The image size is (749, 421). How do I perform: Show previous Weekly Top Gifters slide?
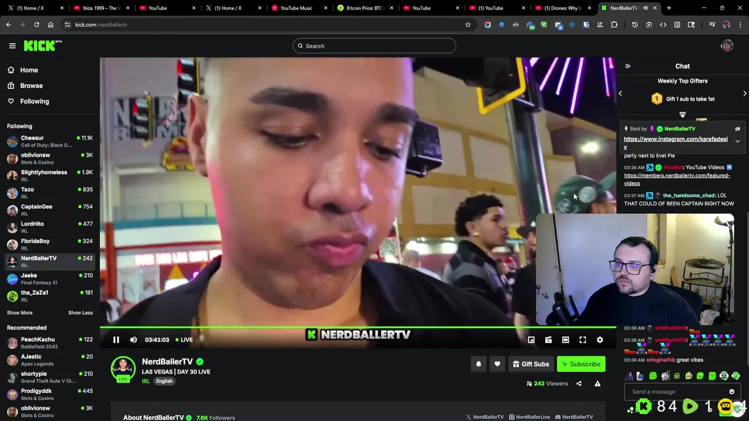[620, 94]
